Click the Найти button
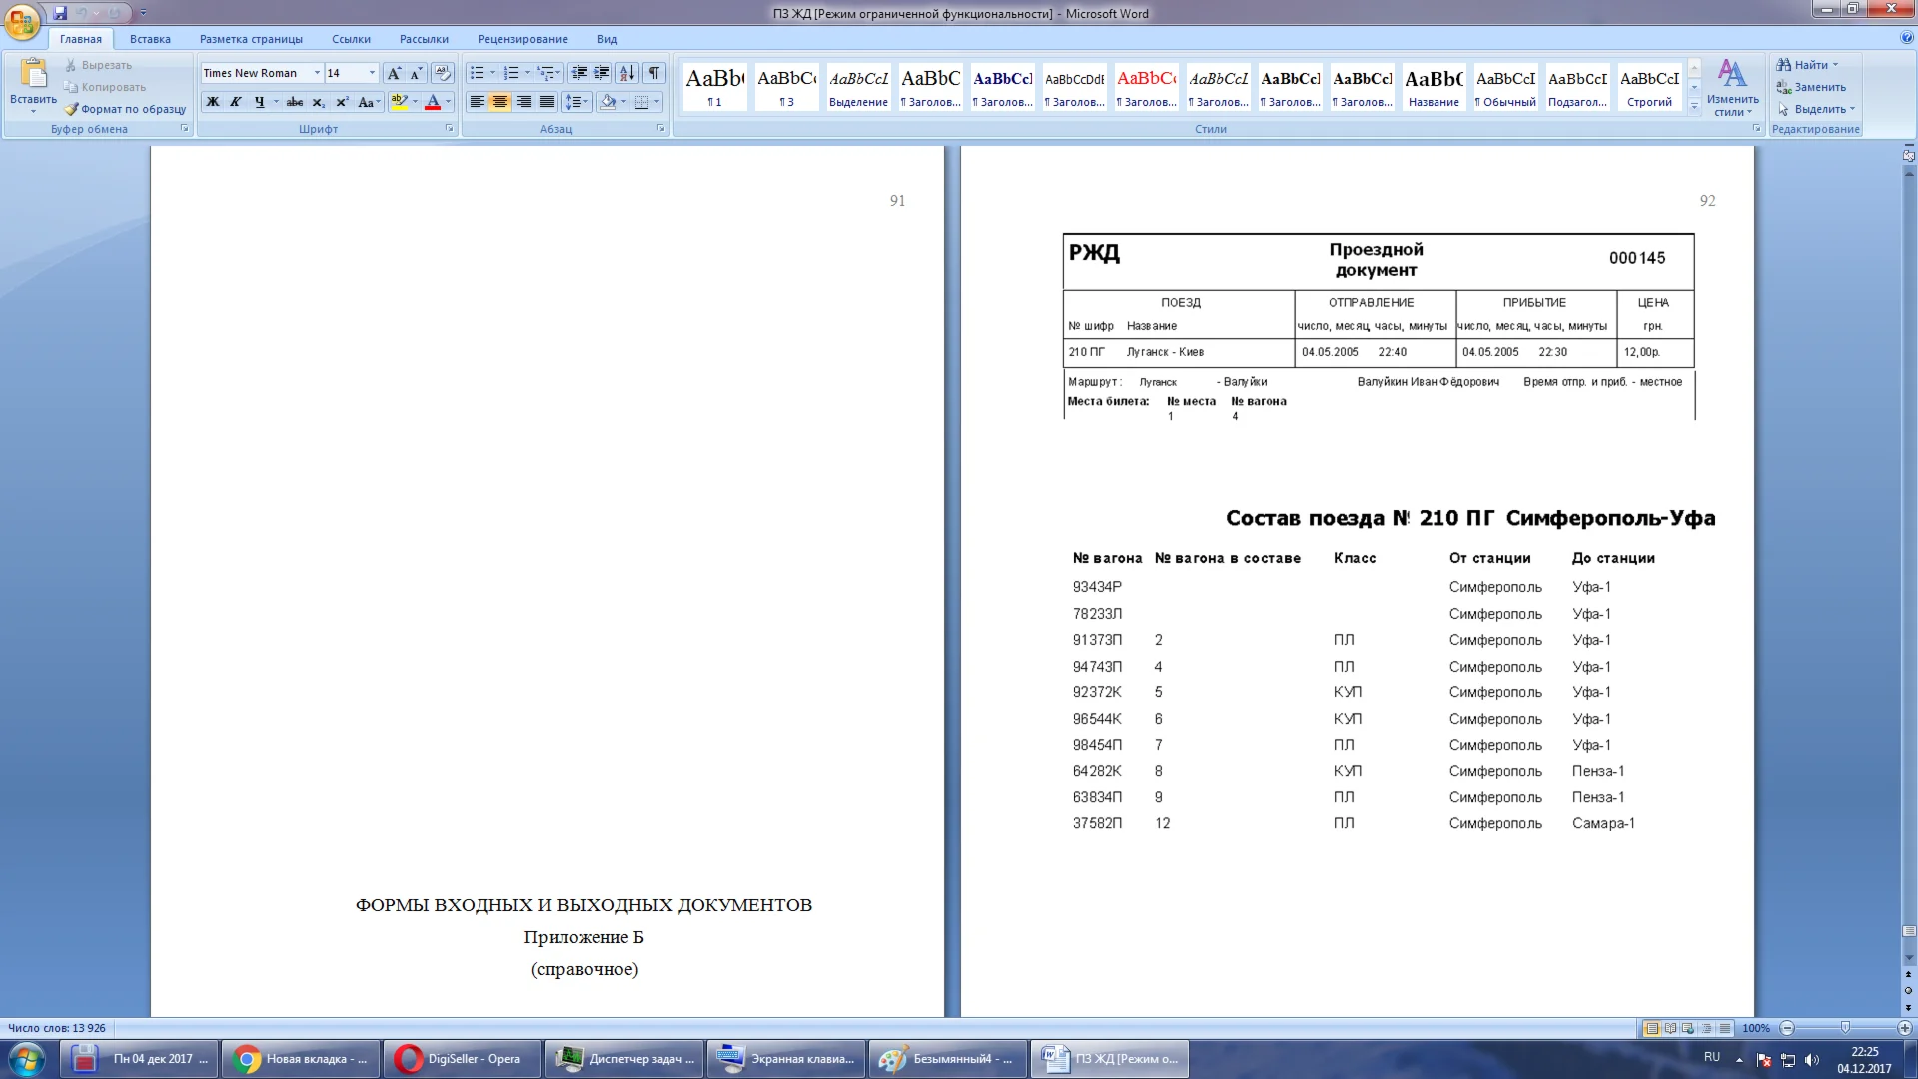This screenshot has height=1079, width=1918. pyautogui.click(x=1806, y=65)
